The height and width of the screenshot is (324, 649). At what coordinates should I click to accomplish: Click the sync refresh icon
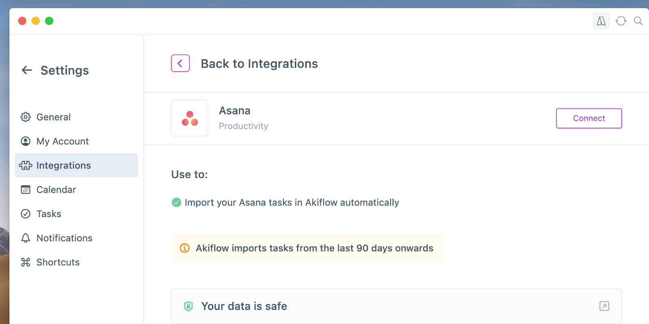point(621,21)
